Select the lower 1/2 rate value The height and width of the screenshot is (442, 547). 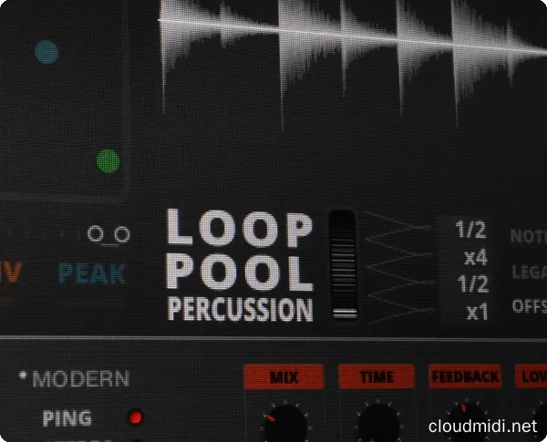coord(473,283)
